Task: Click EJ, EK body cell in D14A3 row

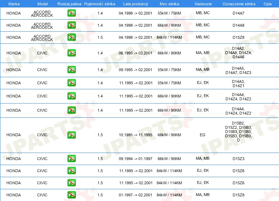Action: pos(203,83)
